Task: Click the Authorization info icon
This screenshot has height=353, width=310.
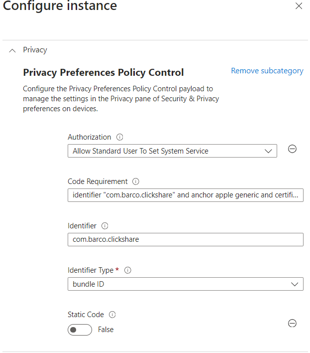Action: click(119, 137)
